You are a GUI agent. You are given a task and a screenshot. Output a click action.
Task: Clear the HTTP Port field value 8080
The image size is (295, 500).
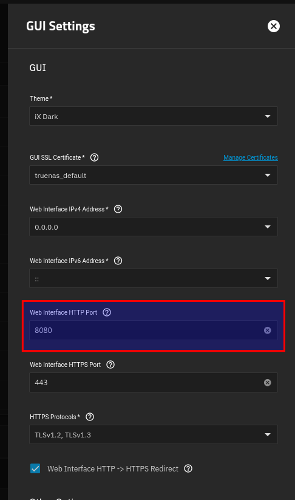(268, 330)
